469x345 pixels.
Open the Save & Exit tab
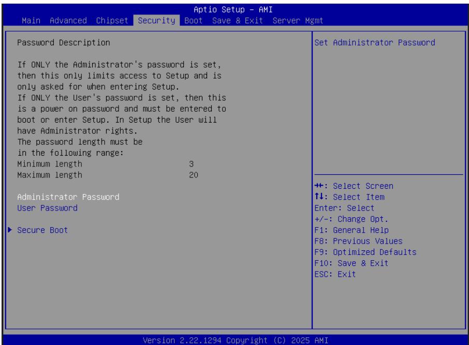238,21
